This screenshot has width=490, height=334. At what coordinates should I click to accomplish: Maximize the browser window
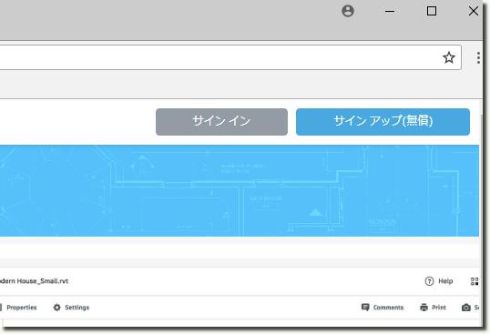(432, 11)
